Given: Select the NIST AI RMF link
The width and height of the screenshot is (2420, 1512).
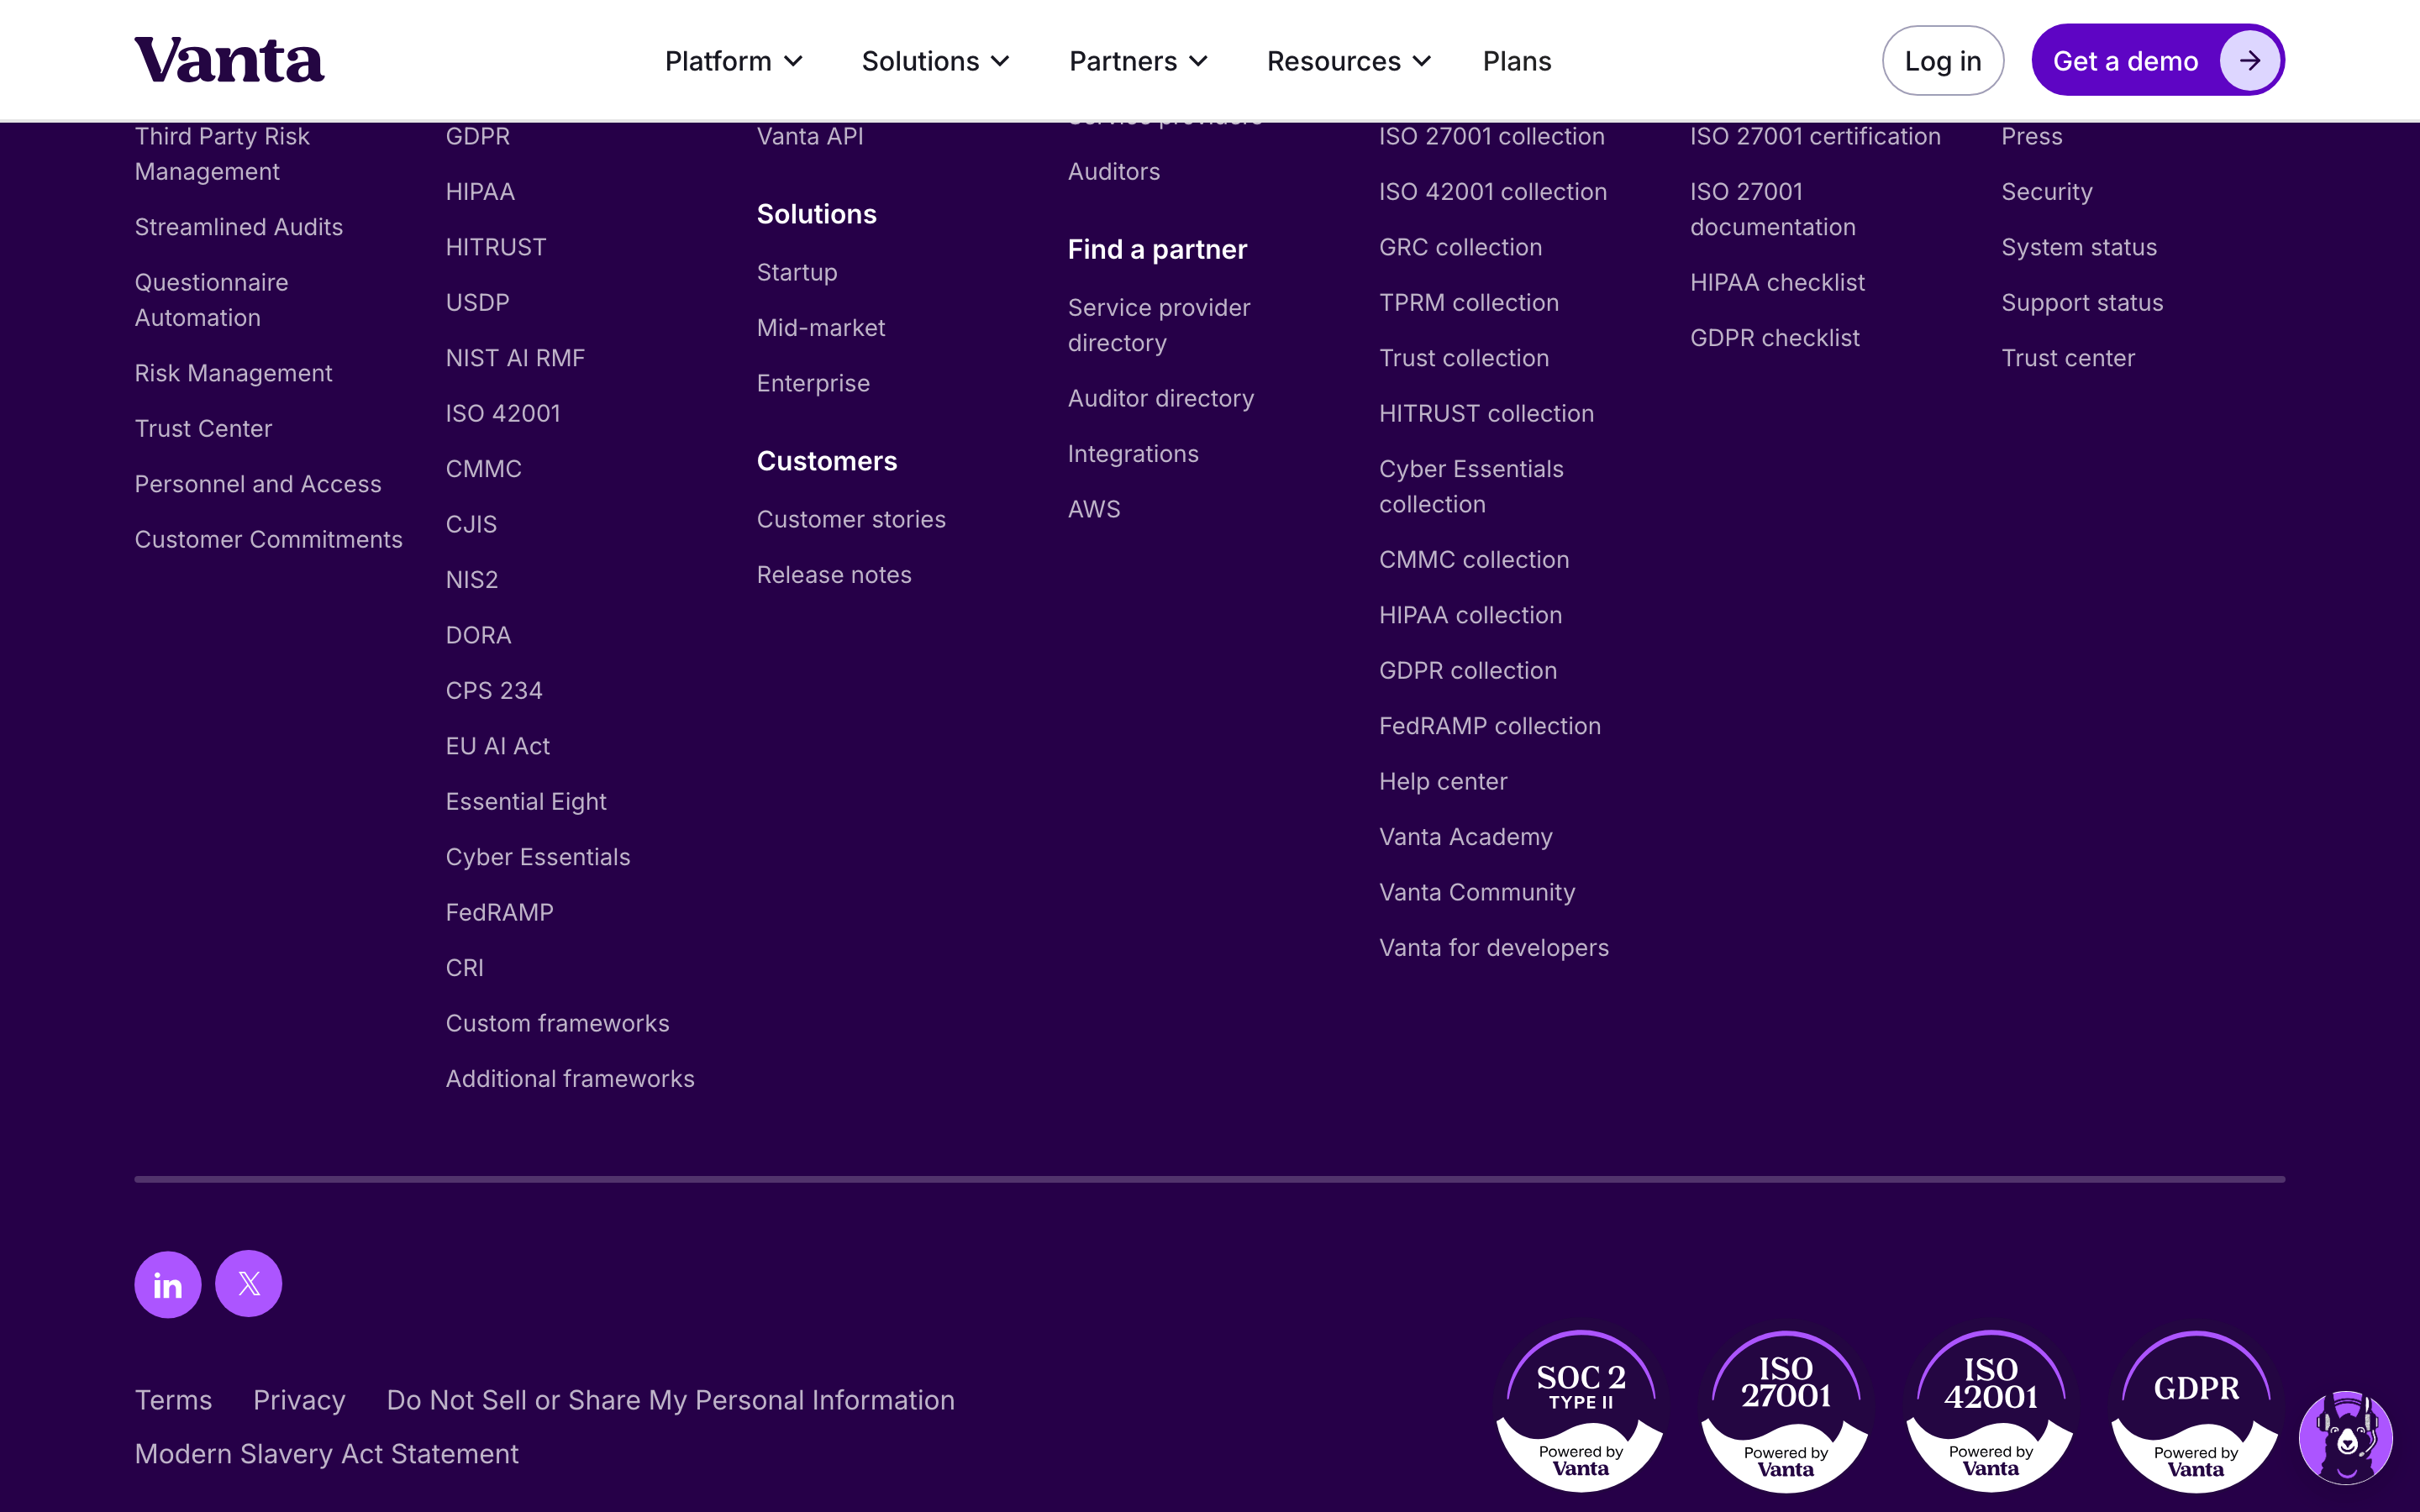Looking at the screenshot, I should click(x=515, y=358).
